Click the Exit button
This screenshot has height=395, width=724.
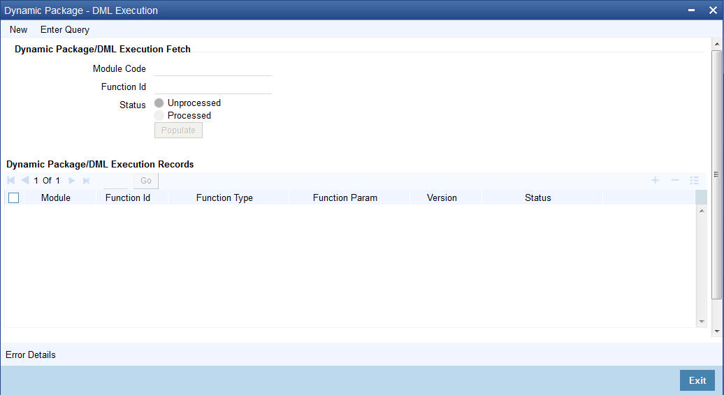(x=697, y=380)
